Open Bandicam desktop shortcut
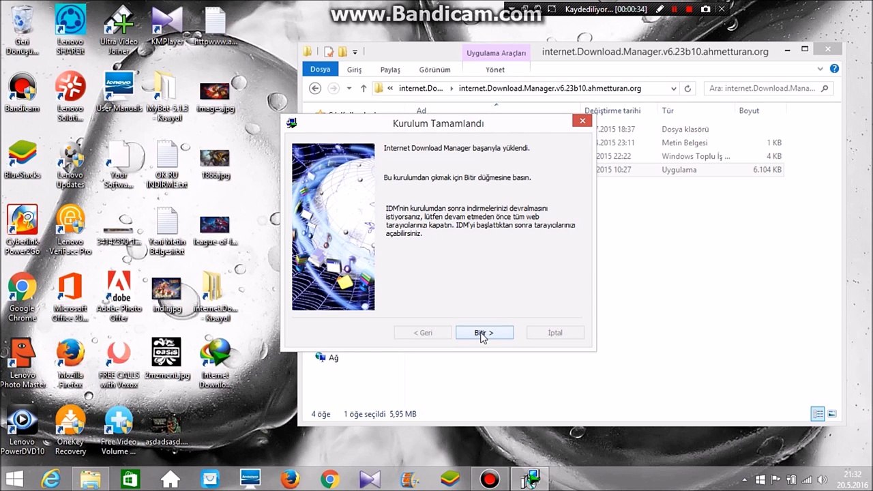This screenshot has width=873, height=491. (22, 92)
